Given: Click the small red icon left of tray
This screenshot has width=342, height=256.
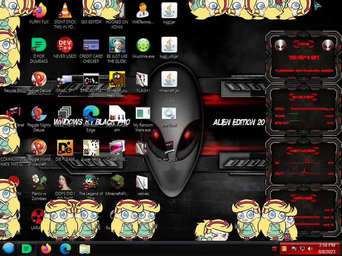Looking at the screenshot, I should (275, 248).
